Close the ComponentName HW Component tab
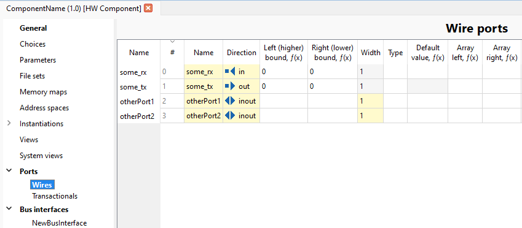This screenshot has height=228, width=522. click(148, 9)
